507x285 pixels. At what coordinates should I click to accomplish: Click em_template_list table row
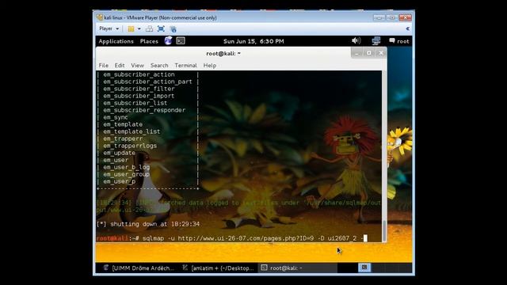[x=132, y=131]
